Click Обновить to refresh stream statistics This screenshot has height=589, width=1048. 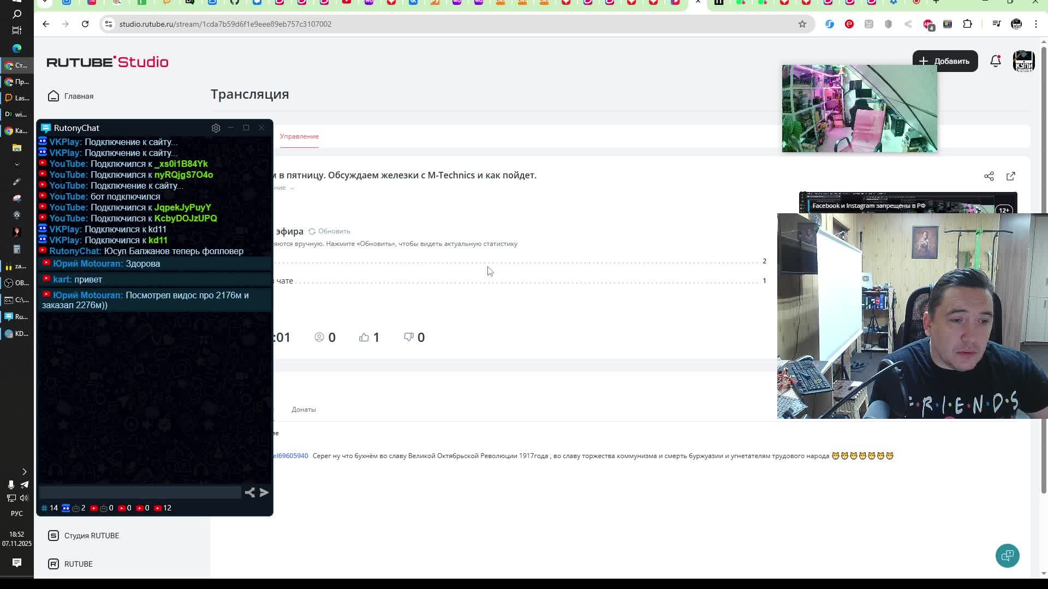[329, 231]
